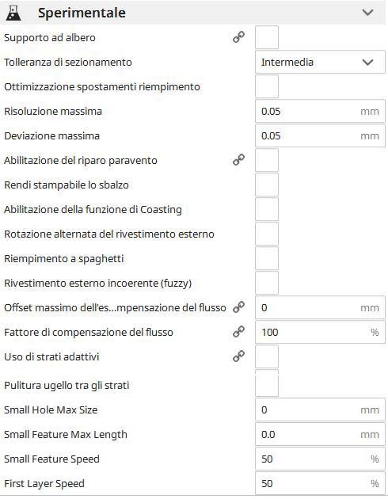The width and height of the screenshot is (388, 499).
Task: Check Rivestimento esterno incoerente (fuzzy) box
Action: (x=267, y=283)
